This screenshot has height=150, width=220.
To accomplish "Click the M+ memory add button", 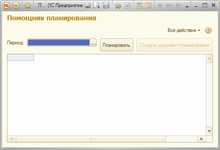I will 169,6.
